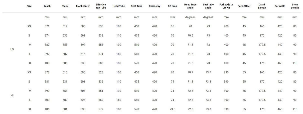Click the head tube angle value 70.7

[x=190, y=72]
